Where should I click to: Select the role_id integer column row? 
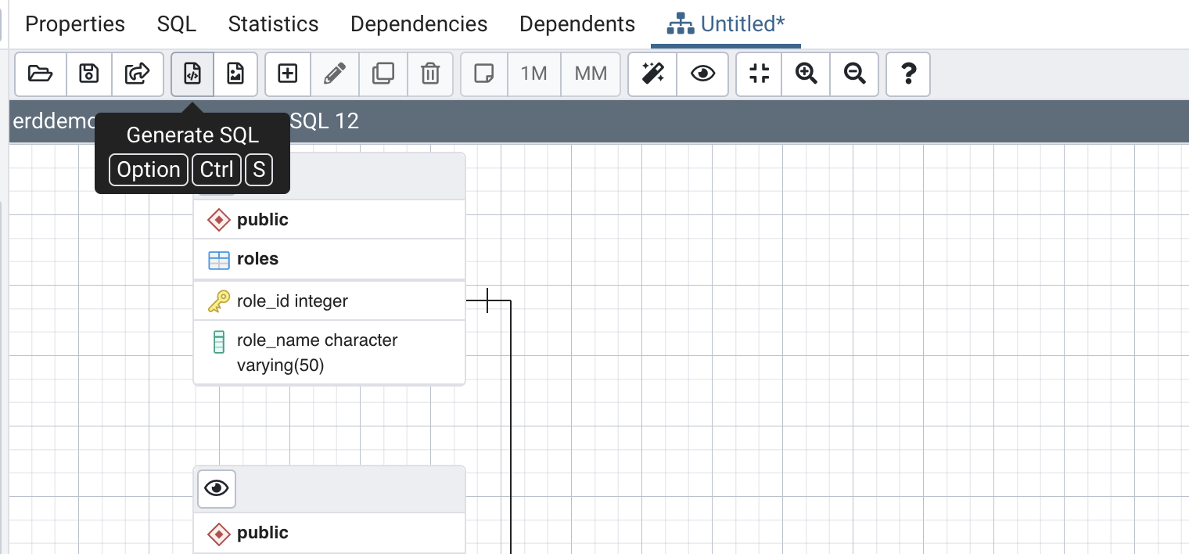(x=329, y=301)
